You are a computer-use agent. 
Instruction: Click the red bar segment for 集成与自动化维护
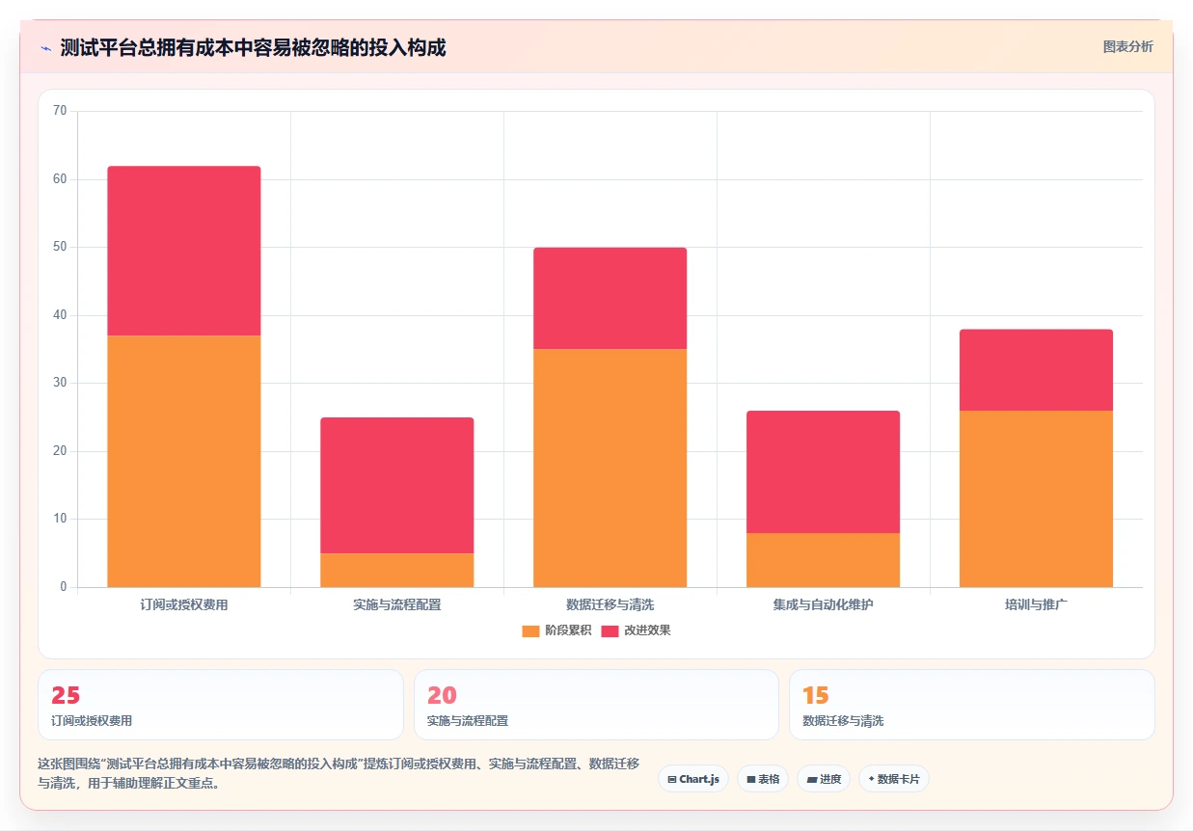point(824,471)
